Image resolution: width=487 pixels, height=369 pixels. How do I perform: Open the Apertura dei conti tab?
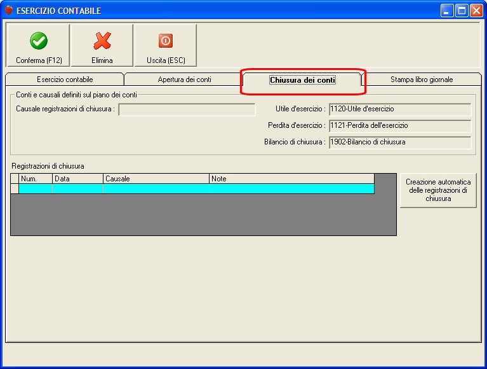coord(185,80)
